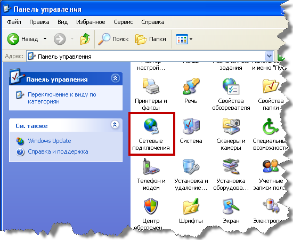293x240 pixels.
Task: Toggle the Папки folders pane
Action: pos(150,39)
